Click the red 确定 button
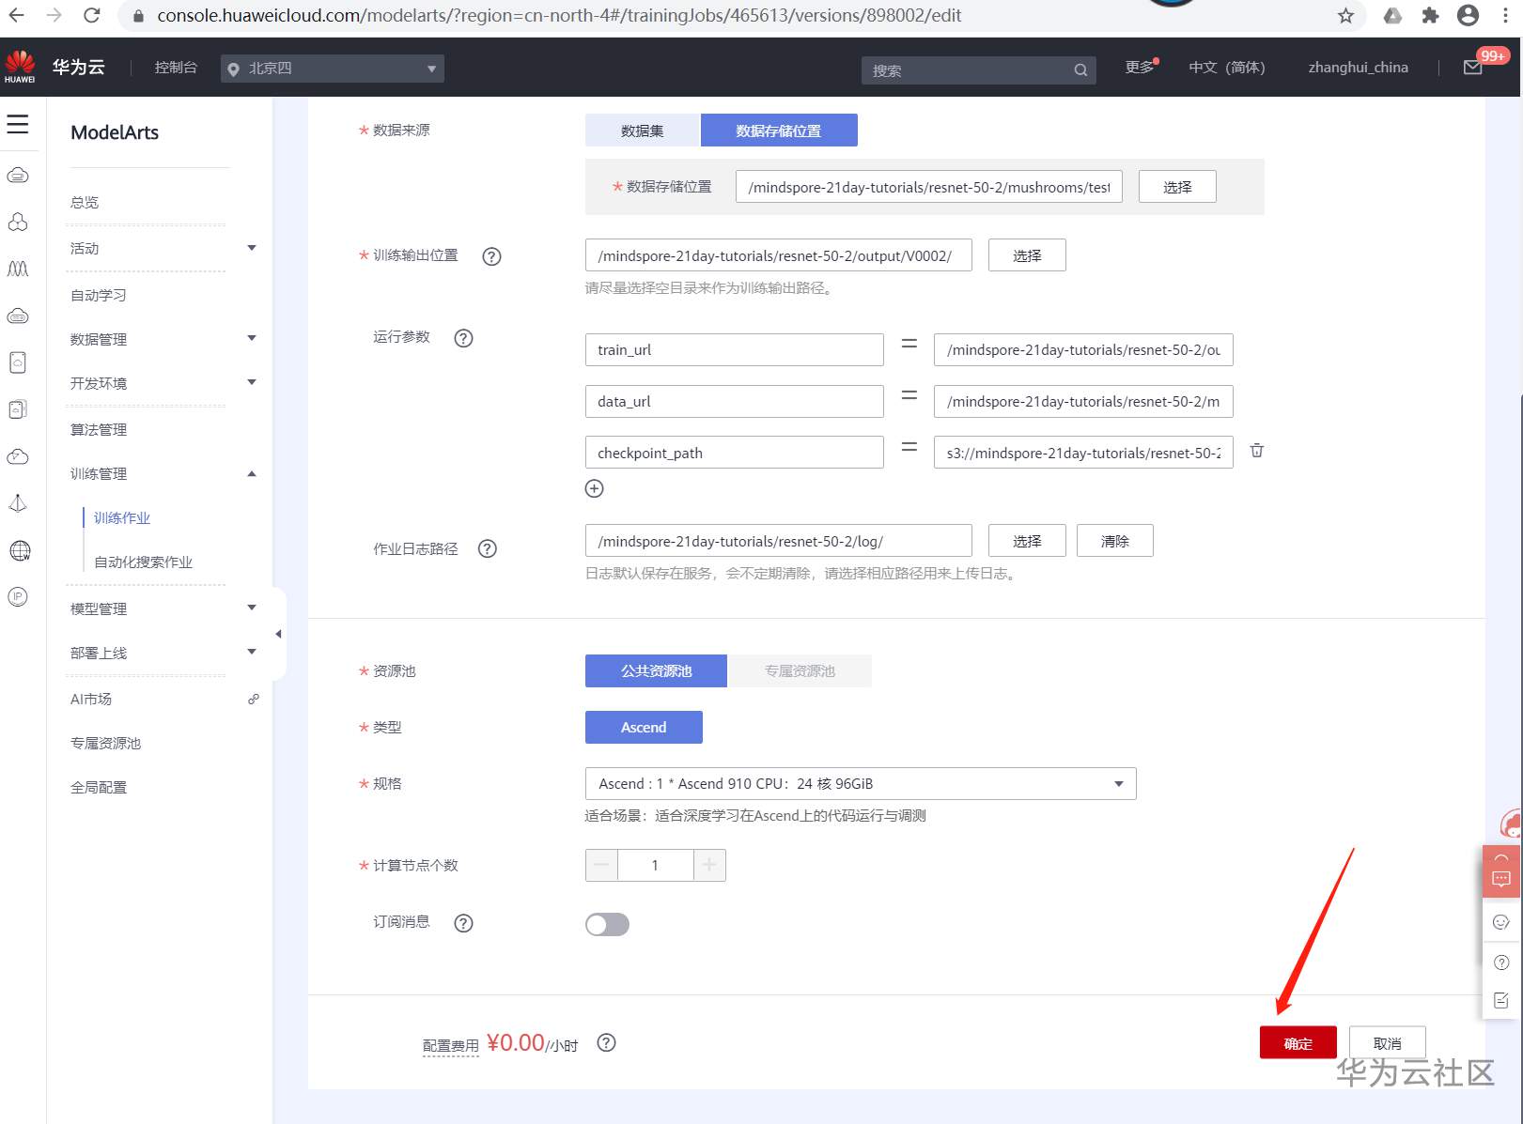 pos(1298,1042)
